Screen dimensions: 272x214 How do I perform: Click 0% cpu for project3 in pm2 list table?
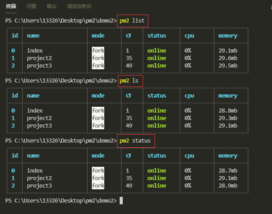coord(188,65)
